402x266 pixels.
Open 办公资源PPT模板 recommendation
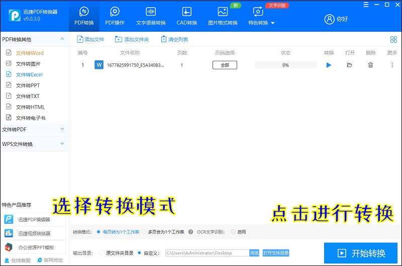[x=34, y=247]
